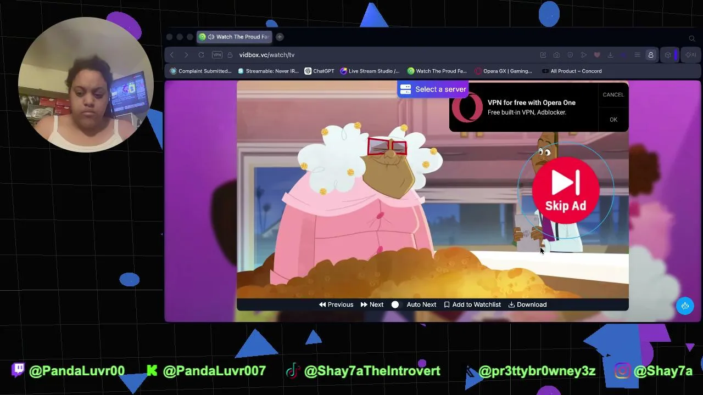
Task: Download the episode
Action: click(527, 304)
